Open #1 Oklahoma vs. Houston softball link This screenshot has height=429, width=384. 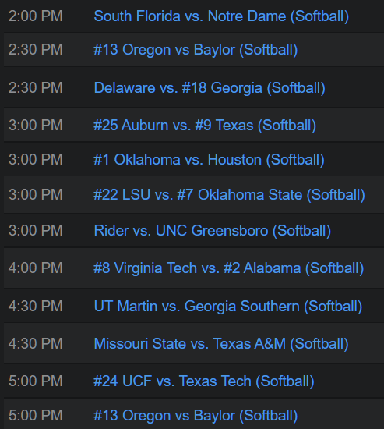coord(209,160)
